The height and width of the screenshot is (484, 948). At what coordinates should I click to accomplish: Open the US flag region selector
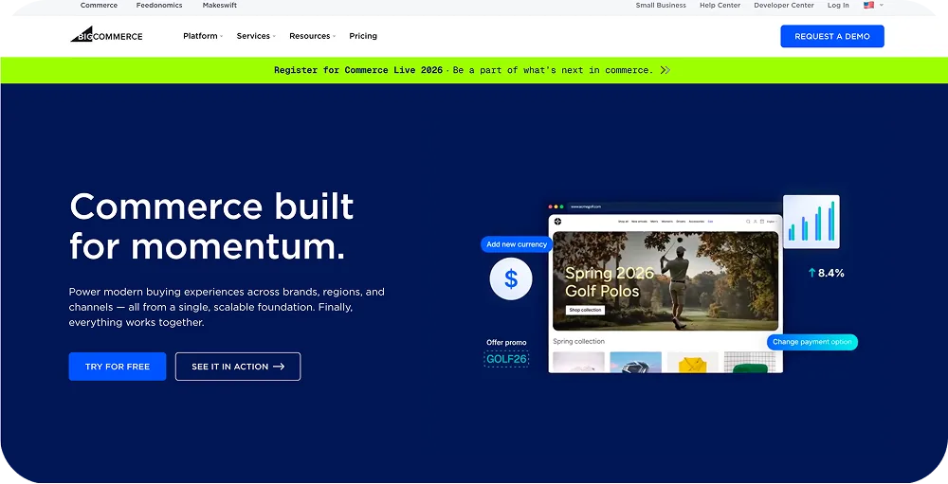873,5
